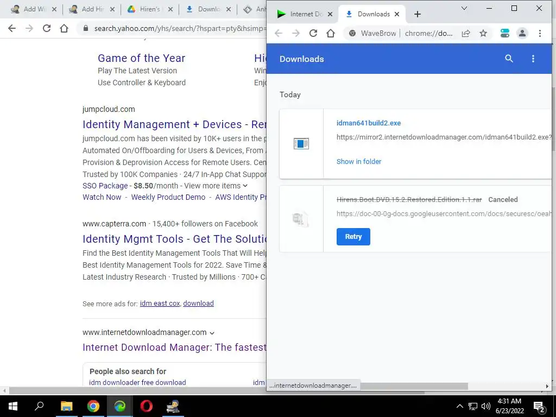Reload the Downloads page in front window
Screen dimensions: 556x417
pos(313,33)
